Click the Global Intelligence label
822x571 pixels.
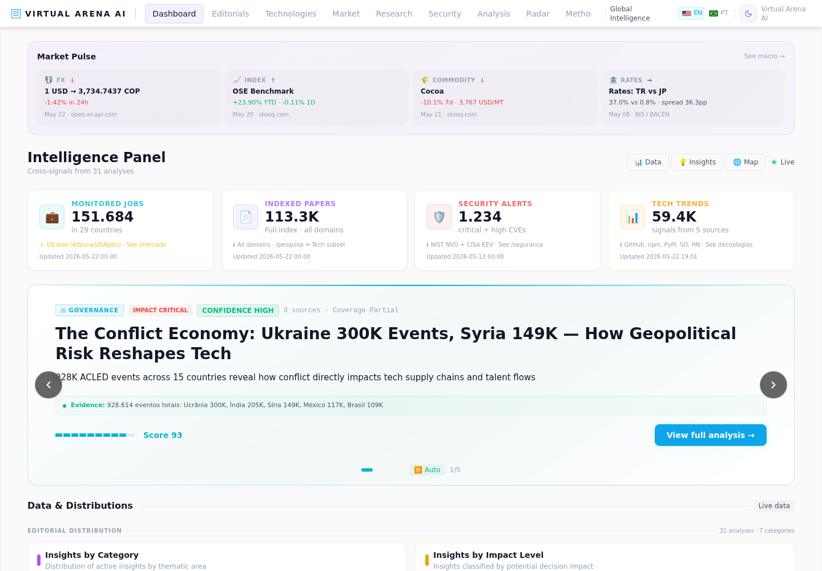point(630,14)
